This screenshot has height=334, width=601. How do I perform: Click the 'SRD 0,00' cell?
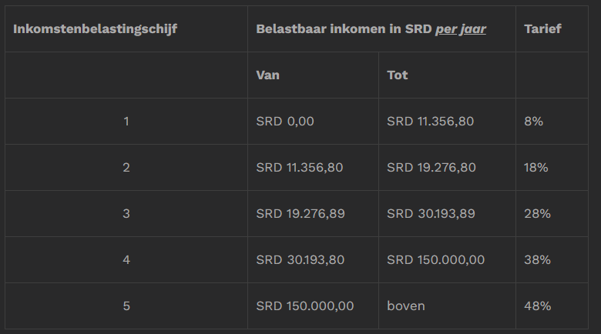[x=285, y=122]
